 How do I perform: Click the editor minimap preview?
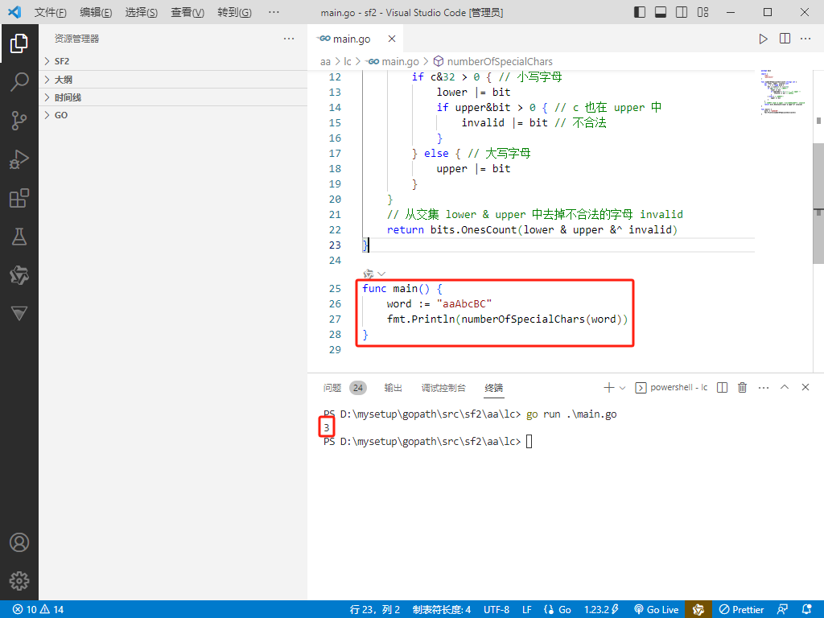(x=782, y=91)
